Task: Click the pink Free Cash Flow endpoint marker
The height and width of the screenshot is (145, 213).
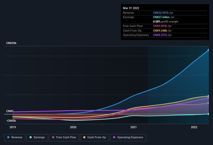Action: pyautogui.click(x=209, y=103)
